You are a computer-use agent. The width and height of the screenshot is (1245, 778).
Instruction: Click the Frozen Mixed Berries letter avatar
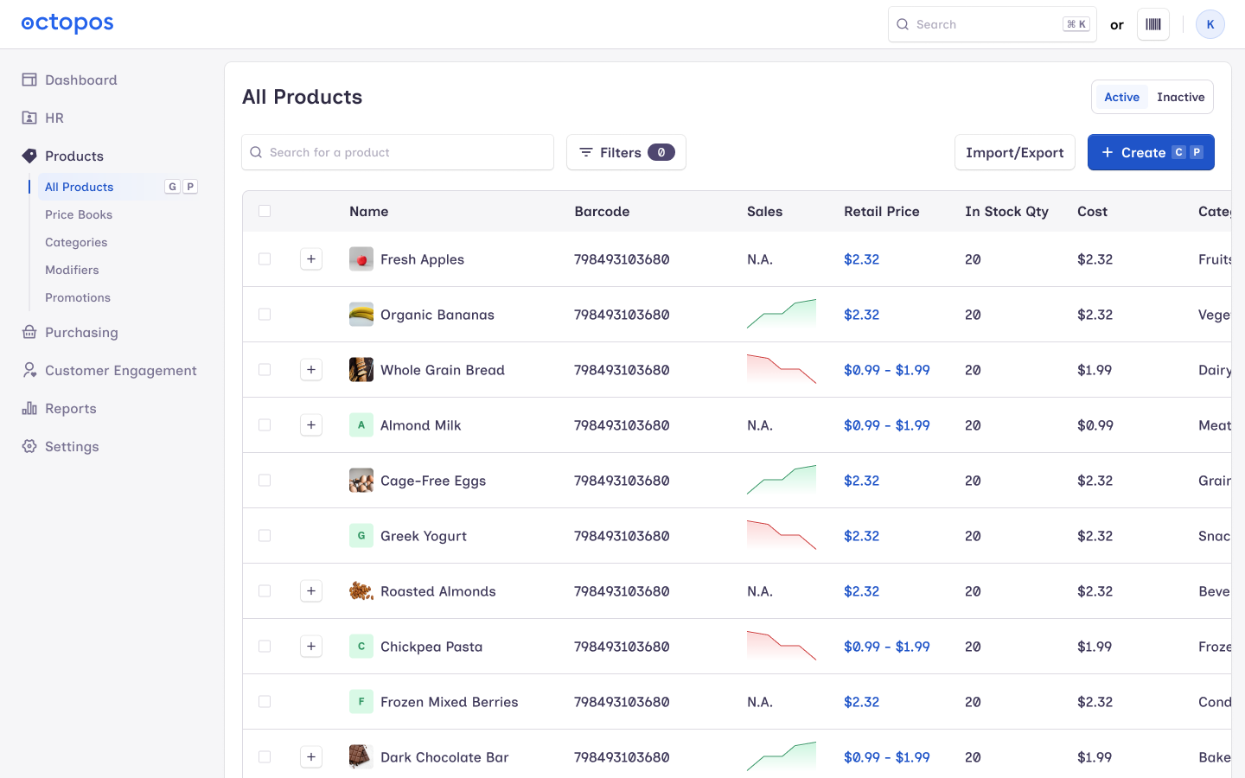pos(361,702)
